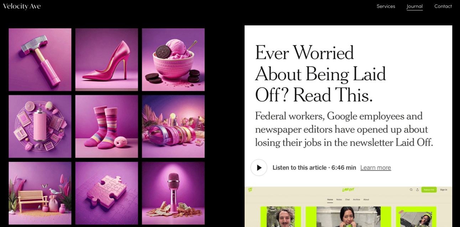Play the article audio
Screen dimensions: 460x227
click(x=259, y=167)
